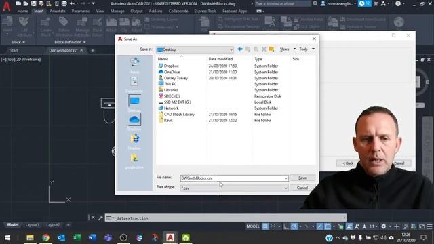This screenshot has width=434, height=244.
Task: Click the delete X icon in Save As toolbar
Action: point(264,49)
